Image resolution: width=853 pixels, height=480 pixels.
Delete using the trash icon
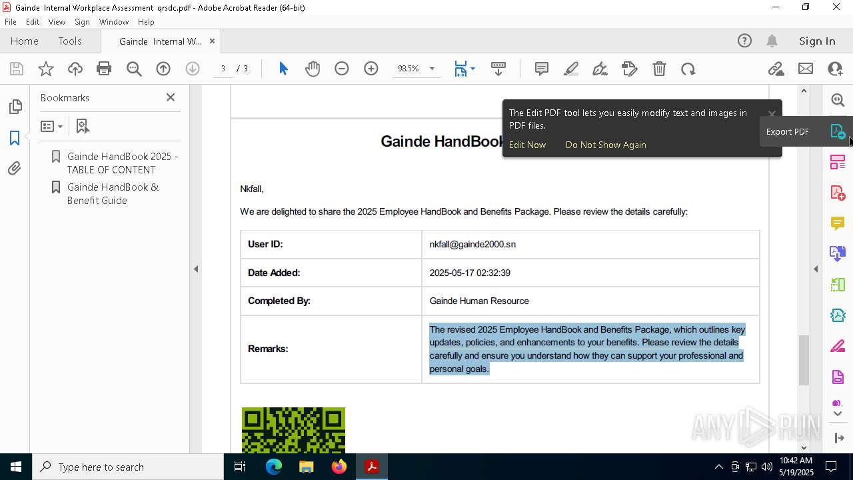659,69
